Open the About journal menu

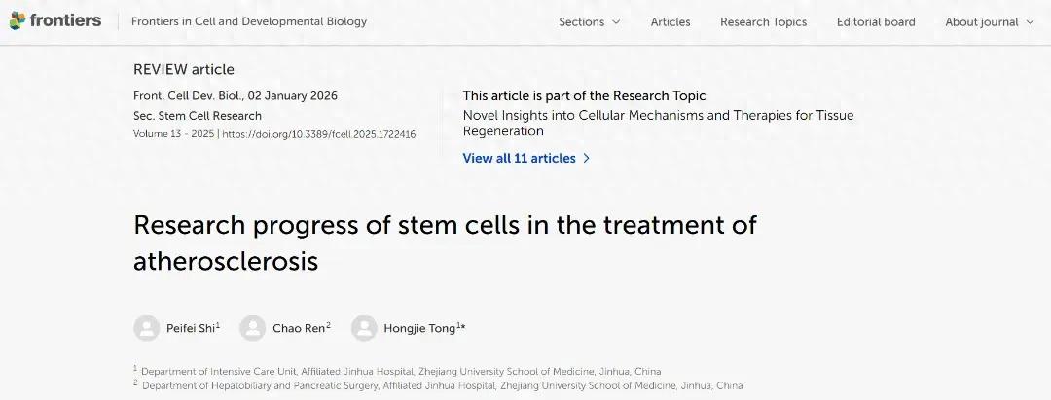click(982, 22)
